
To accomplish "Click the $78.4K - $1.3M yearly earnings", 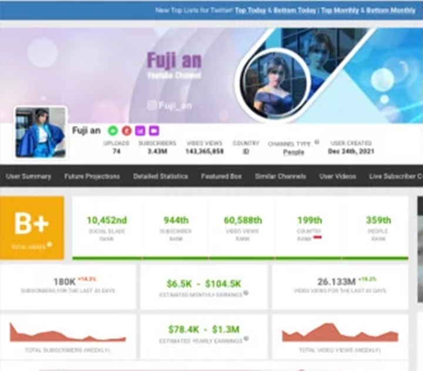I will [x=204, y=330].
